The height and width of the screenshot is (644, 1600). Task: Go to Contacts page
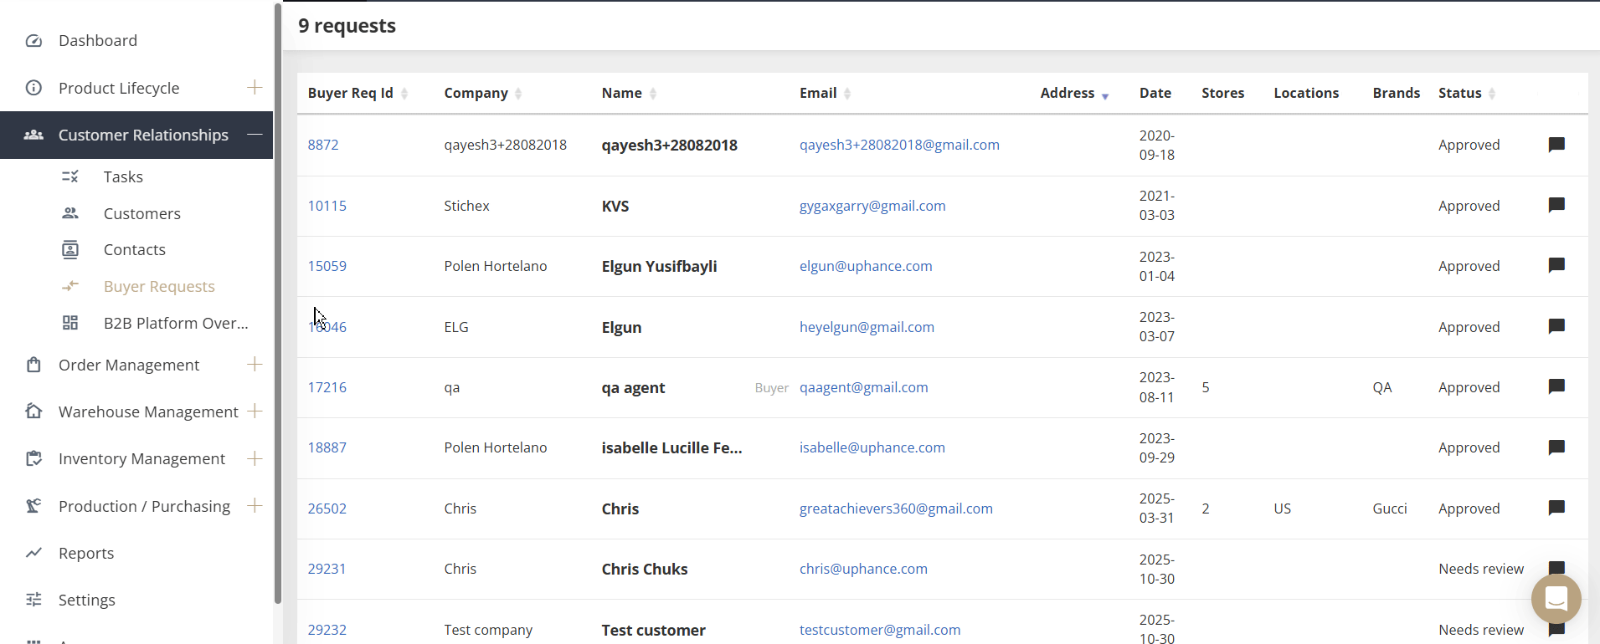point(134,250)
